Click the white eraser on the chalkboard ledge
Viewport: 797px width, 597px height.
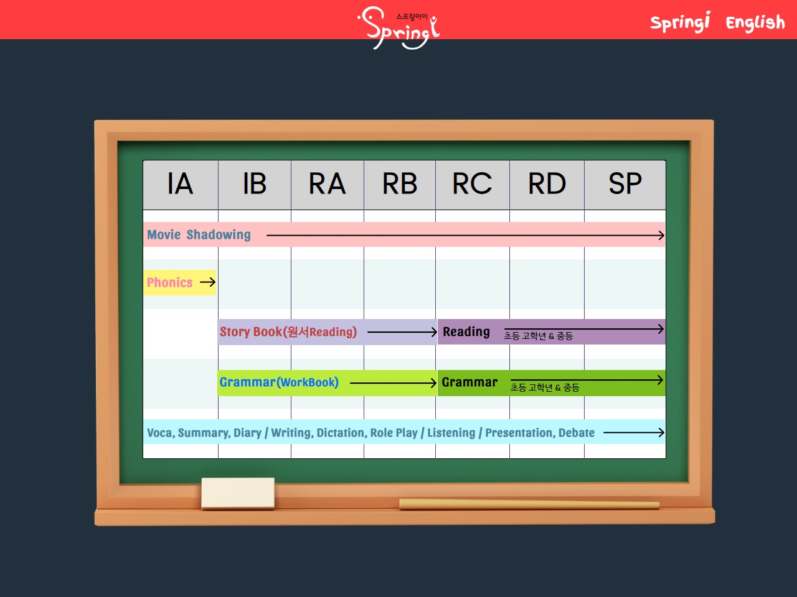(238, 493)
